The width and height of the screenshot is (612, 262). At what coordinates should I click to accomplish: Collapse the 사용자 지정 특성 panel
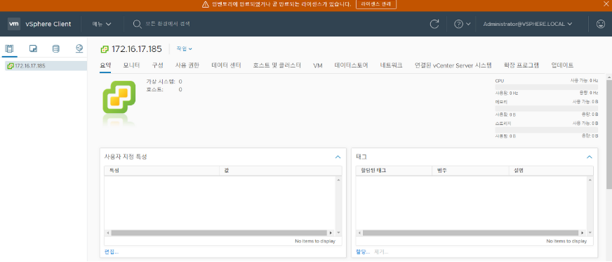(338, 157)
